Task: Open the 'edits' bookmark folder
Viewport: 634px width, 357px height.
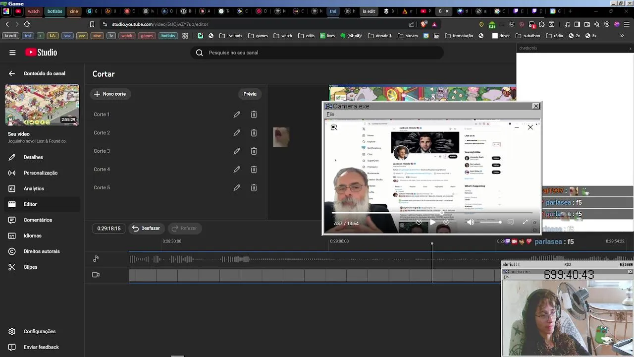Action: pyautogui.click(x=306, y=36)
